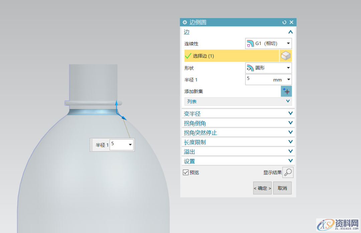
Task: Click the solid body selection icon beside 选择边
Action: pos(286,56)
